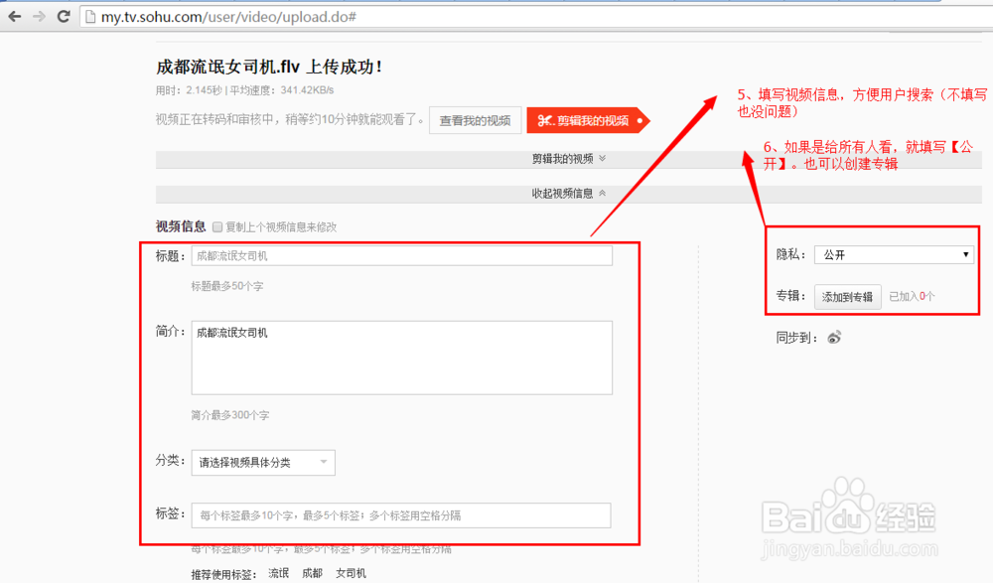Click the 标签 tags input field
Image resolution: width=993 pixels, height=583 pixels.
(x=401, y=515)
